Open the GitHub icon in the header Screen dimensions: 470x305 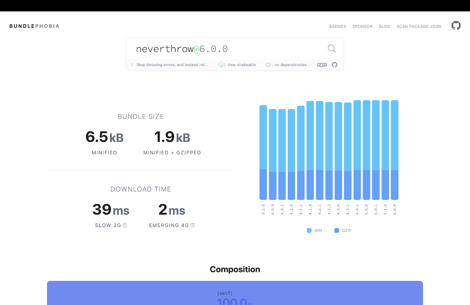456,26
